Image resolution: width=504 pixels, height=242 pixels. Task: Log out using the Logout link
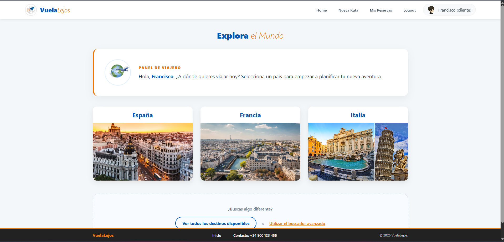409,10
